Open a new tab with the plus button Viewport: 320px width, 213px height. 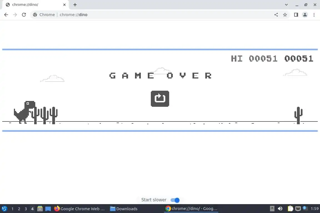[75, 5]
